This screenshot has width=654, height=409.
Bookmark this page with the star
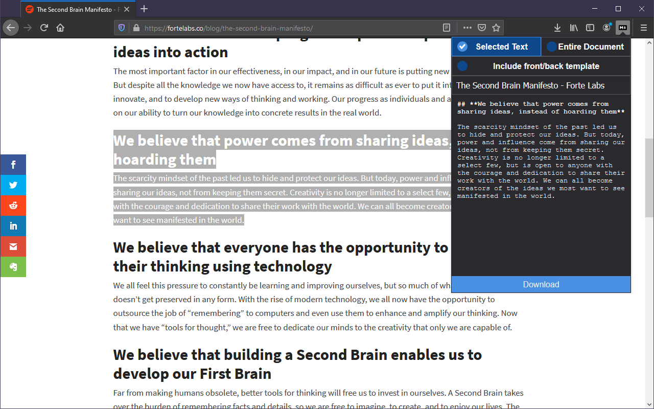[496, 28]
